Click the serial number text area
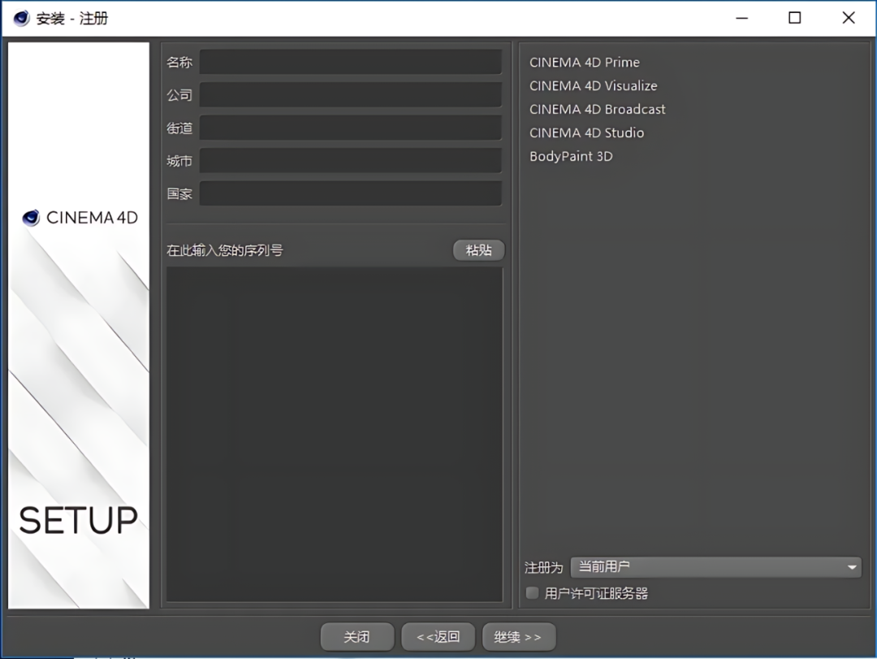 pos(335,435)
